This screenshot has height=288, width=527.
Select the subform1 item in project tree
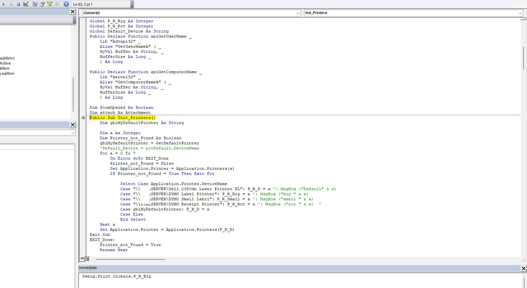[x=7, y=58]
